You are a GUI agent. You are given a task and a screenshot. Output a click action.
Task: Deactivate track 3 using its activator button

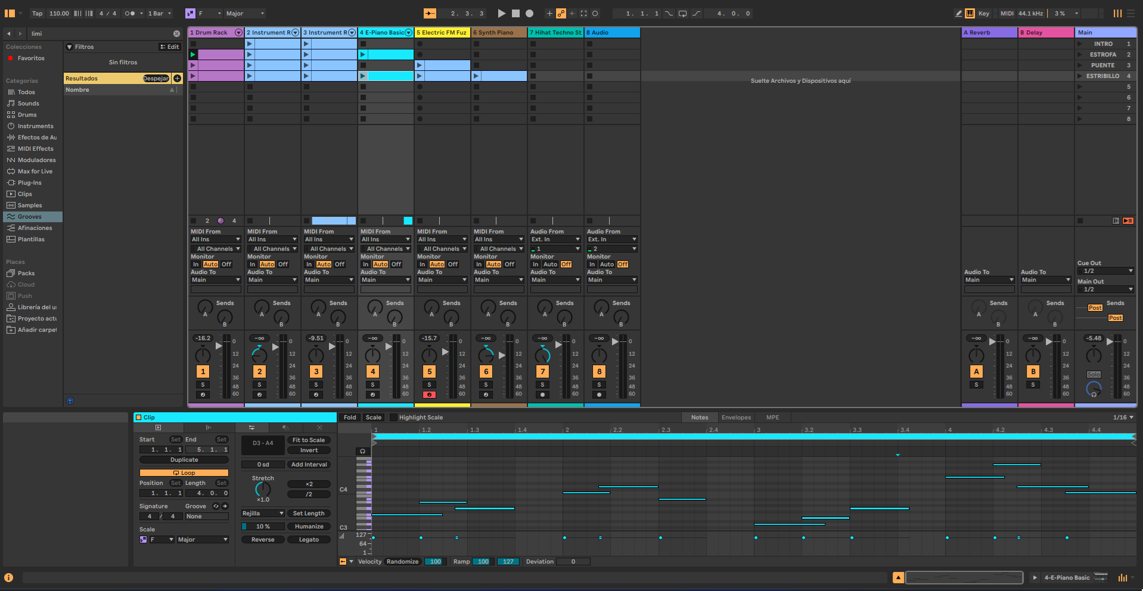316,372
